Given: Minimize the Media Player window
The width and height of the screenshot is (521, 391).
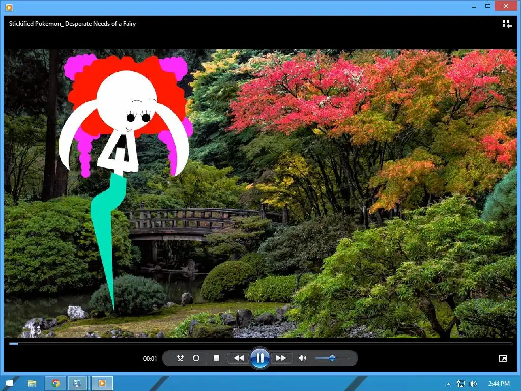Looking at the screenshot, I should (x=474, y=6).
